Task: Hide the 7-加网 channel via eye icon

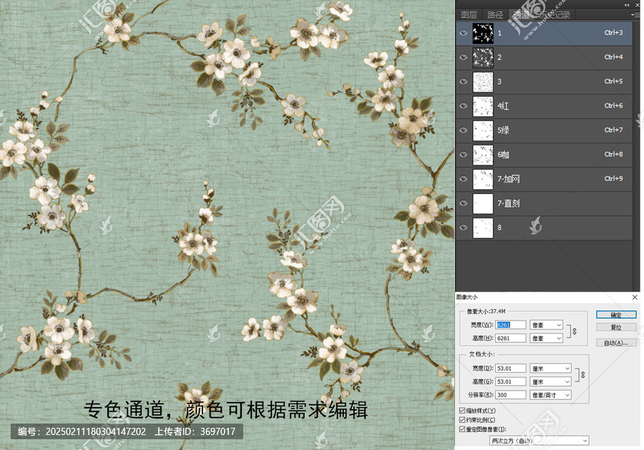Action: click(463, 179)
